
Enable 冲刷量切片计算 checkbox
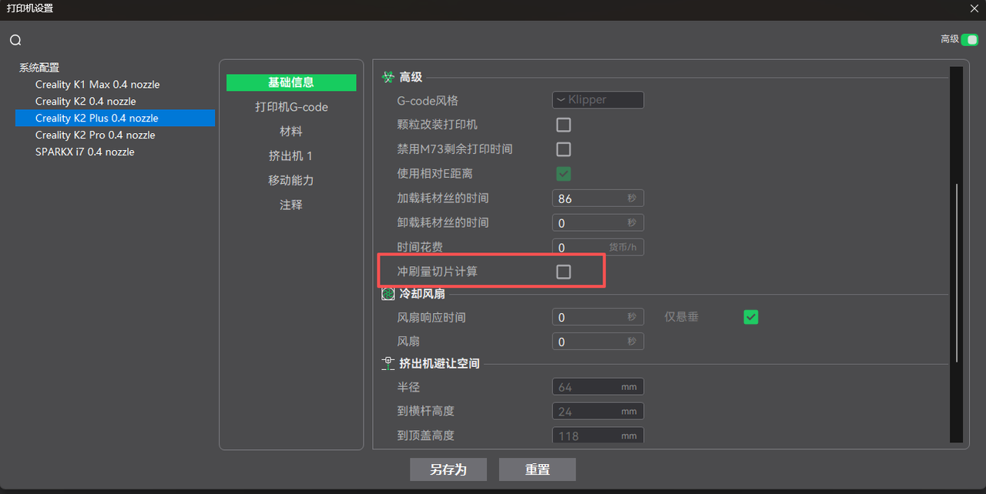(x=564, y=272)
